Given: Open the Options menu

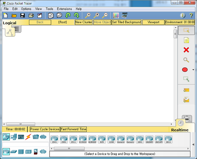Looking at the screenshot, I should pos(26,9).
